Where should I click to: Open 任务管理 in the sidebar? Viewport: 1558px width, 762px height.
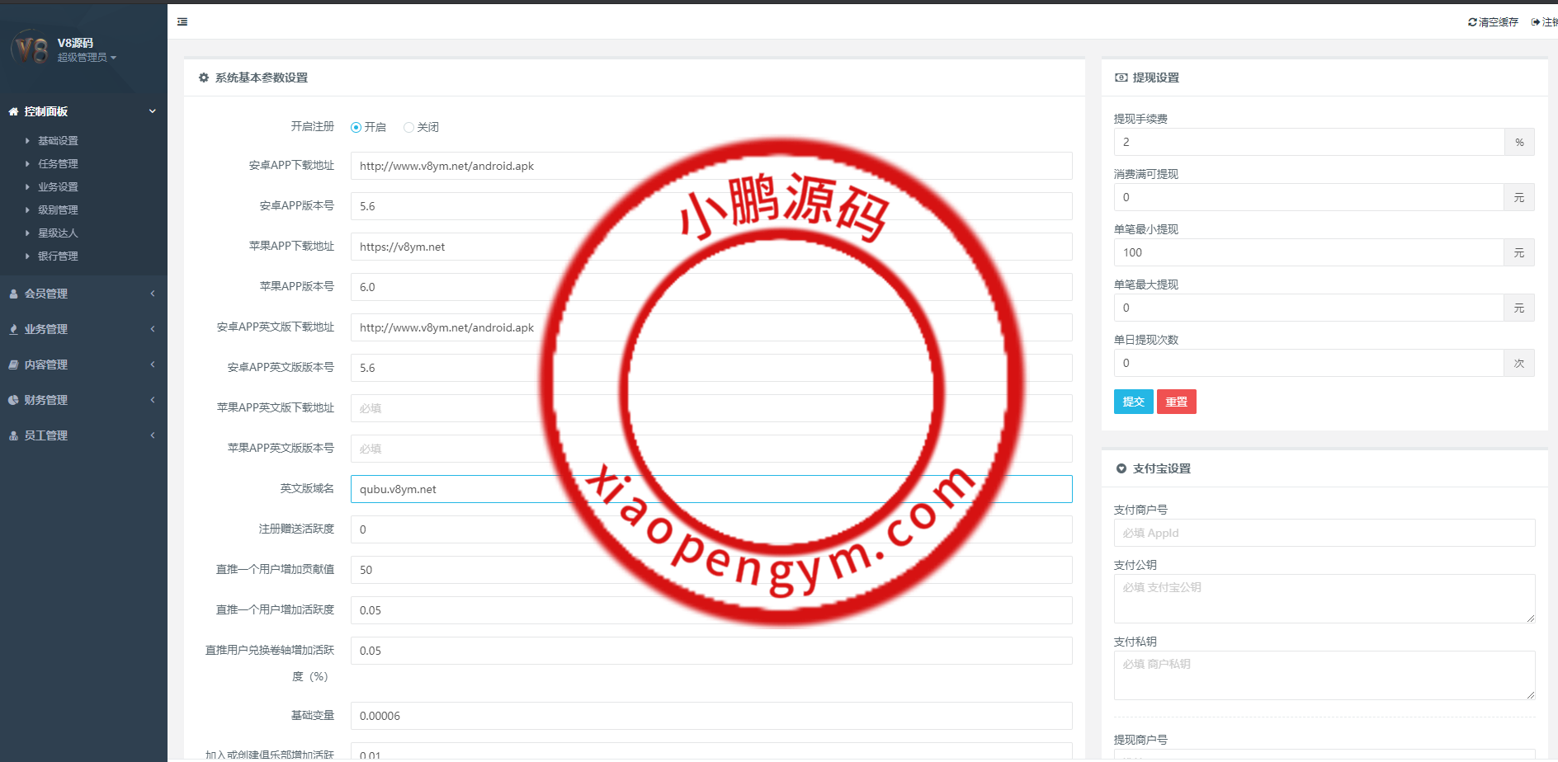pos(58,164)
